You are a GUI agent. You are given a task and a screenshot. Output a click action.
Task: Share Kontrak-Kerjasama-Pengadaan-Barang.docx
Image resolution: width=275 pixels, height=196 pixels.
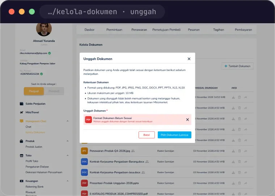[246, 162]
